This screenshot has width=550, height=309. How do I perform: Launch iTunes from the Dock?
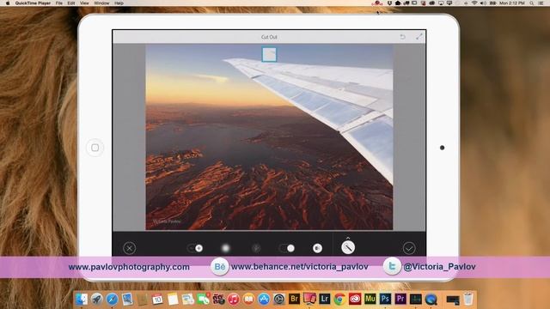tap(233, 299)
